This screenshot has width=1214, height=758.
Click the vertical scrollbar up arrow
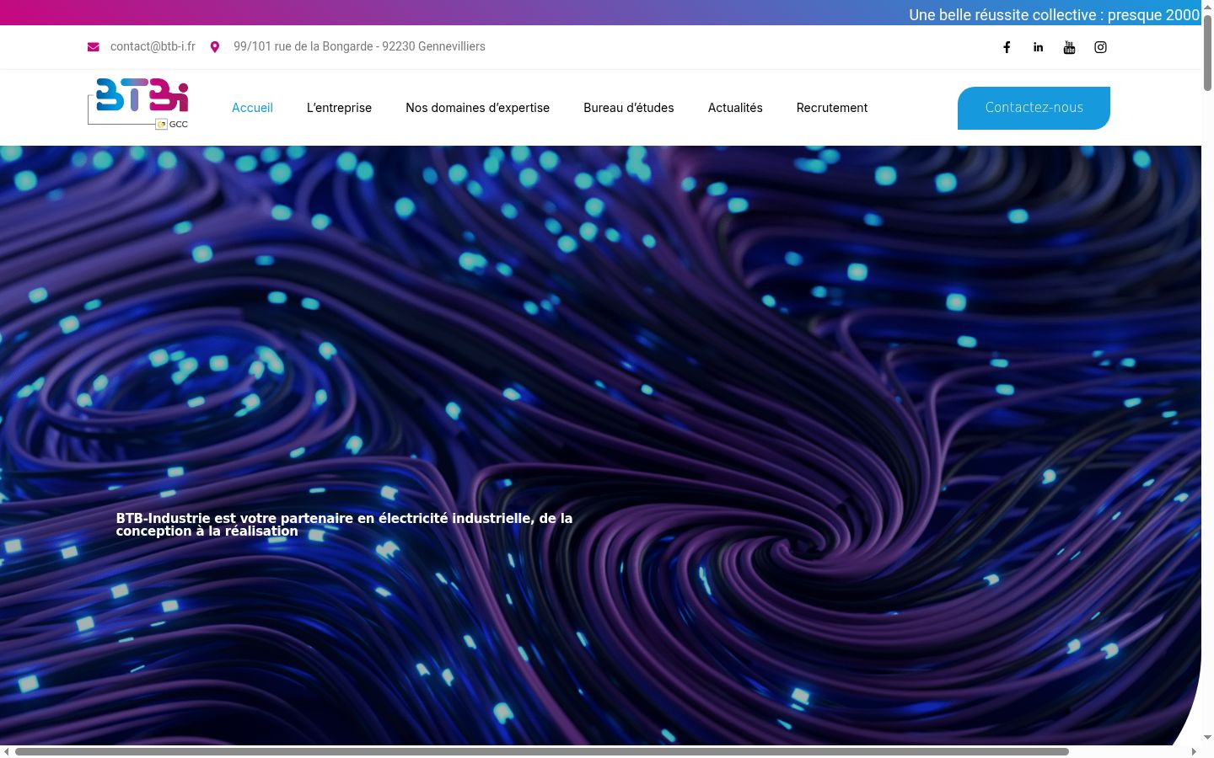click(x=1207, y=6)
